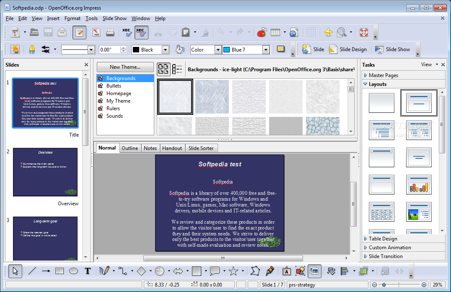Viewport: 451px width, 292px height.
Task: Collapse the Layouts section
Action: tap(404, 84)
